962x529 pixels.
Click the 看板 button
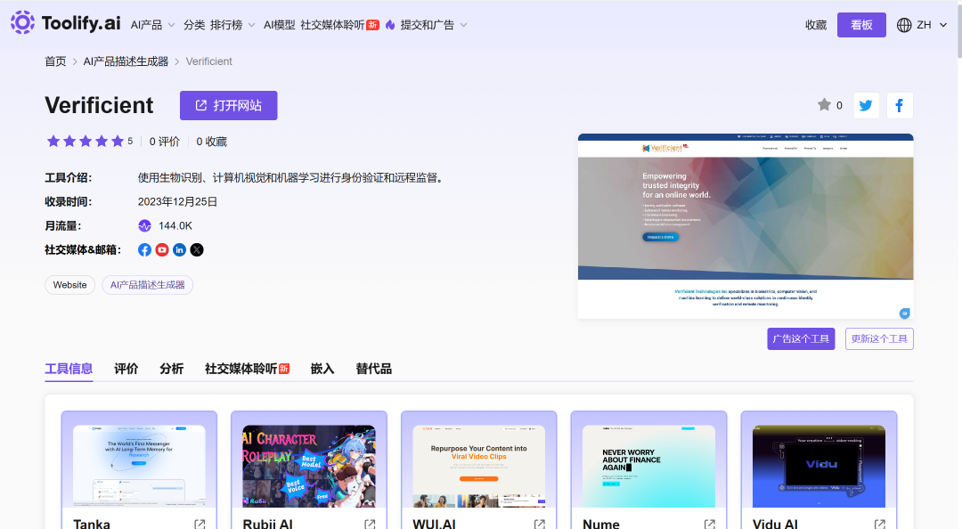pos(861,25)
